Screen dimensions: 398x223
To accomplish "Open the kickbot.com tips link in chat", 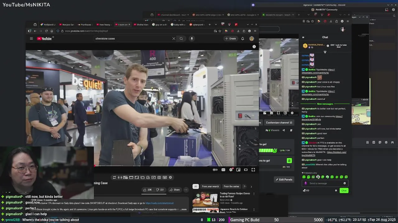I will (x=324, y=154).
